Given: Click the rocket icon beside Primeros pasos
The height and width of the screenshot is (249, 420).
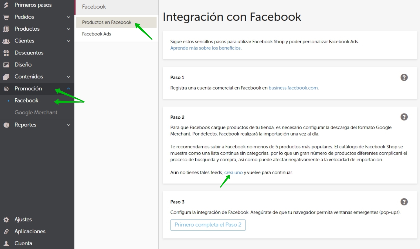Looking at the screenshot, I should click(x=6, y=5).
